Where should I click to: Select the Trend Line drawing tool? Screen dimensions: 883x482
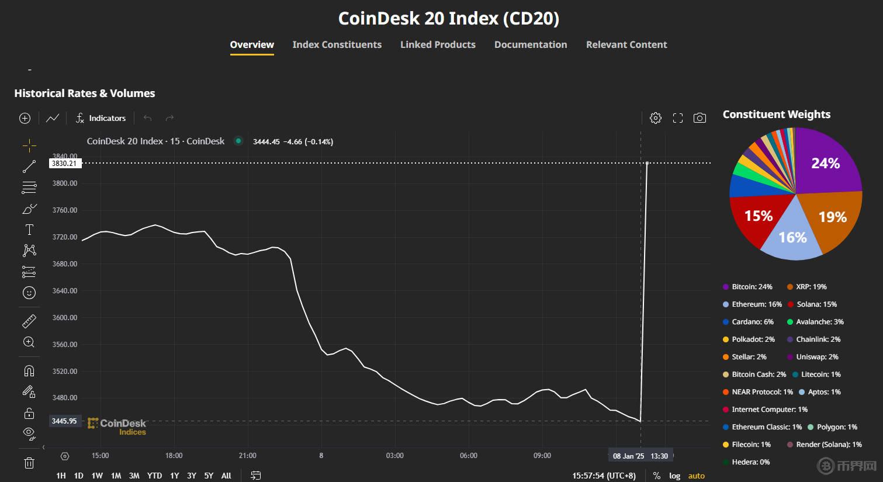coord(29,166)
